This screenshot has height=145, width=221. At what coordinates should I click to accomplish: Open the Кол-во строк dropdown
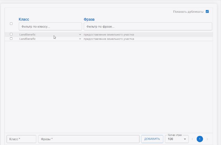(x=177, y=139)
